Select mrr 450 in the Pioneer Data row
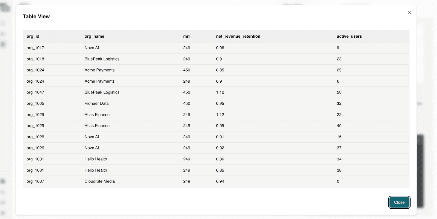Viewport: 437px width, 219px height. 187,103
